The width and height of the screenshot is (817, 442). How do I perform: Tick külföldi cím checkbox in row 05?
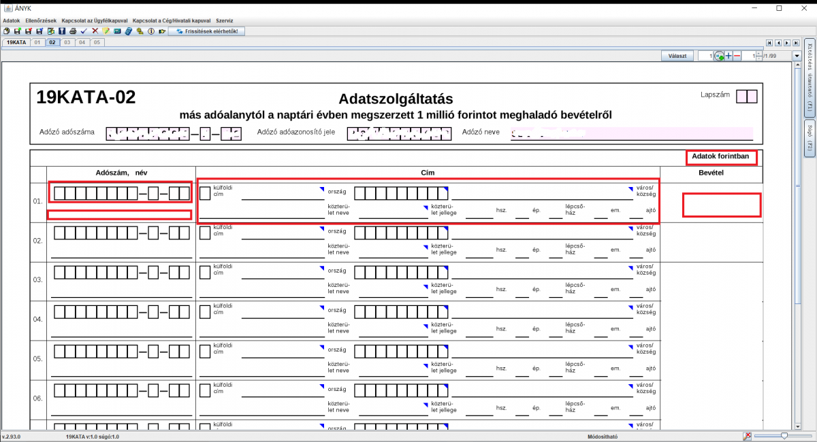pyautogui.click(x=205, y=351)
